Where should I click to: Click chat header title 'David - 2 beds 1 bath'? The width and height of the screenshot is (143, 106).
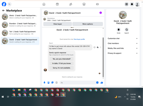pyautogui.click(x=65, y=13)
